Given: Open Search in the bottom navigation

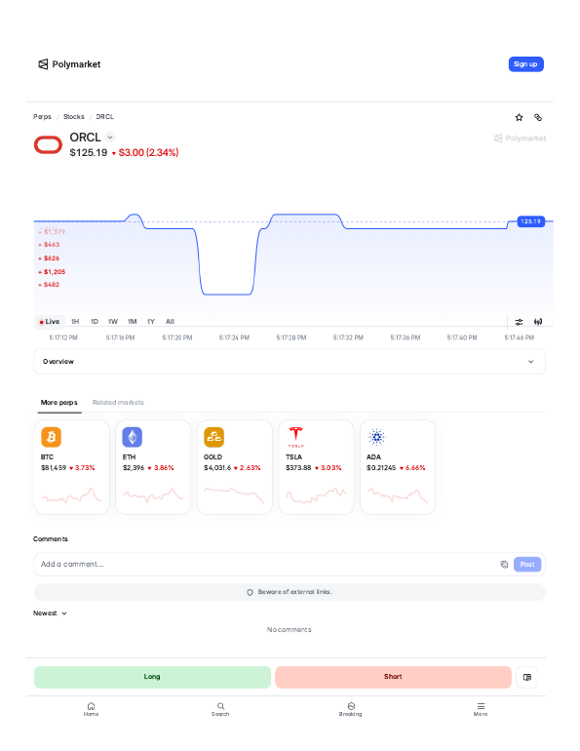Looking at the screenshot, I should [220, 709].
